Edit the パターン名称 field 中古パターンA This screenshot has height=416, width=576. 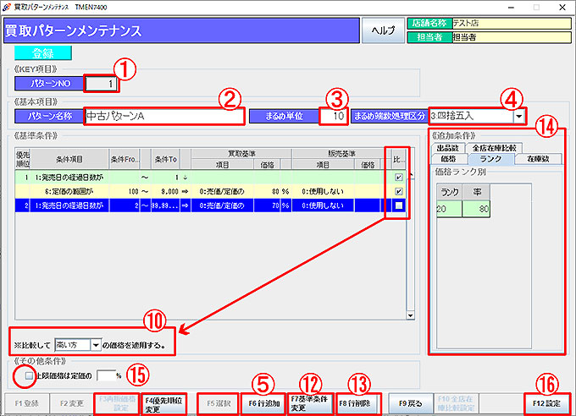(x=164, y=117)
